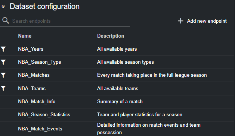
Task: Open the NBA_Season_Statistics endpoint
Action: (44, 115)
